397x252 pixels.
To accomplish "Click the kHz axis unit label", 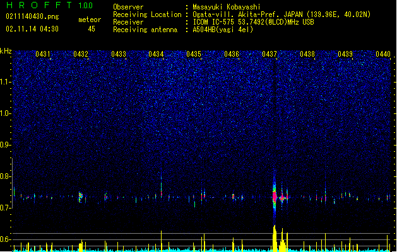I will click(x=6, y=51).
